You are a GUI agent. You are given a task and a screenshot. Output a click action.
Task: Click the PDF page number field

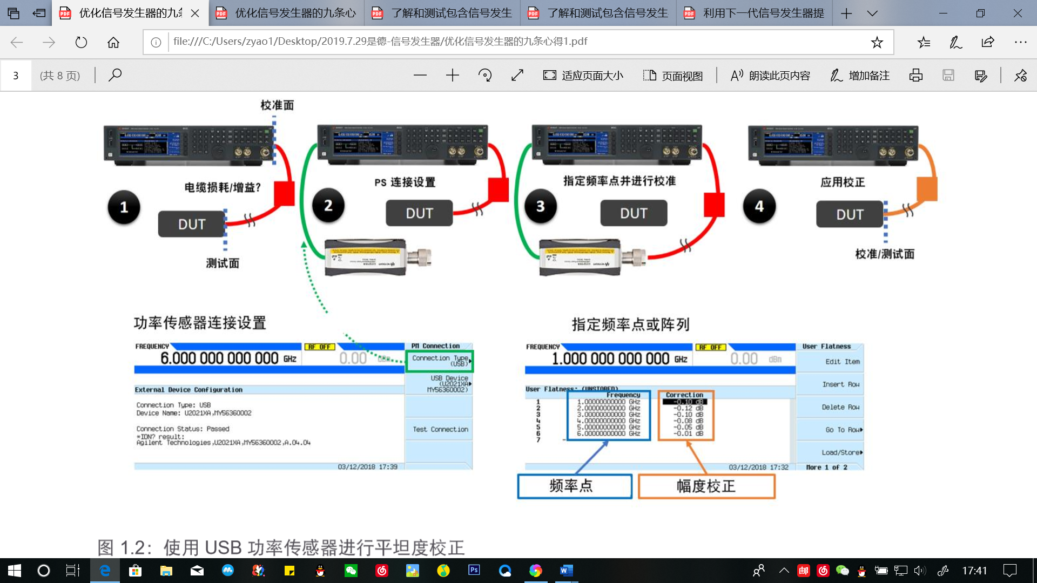(16, 76)
